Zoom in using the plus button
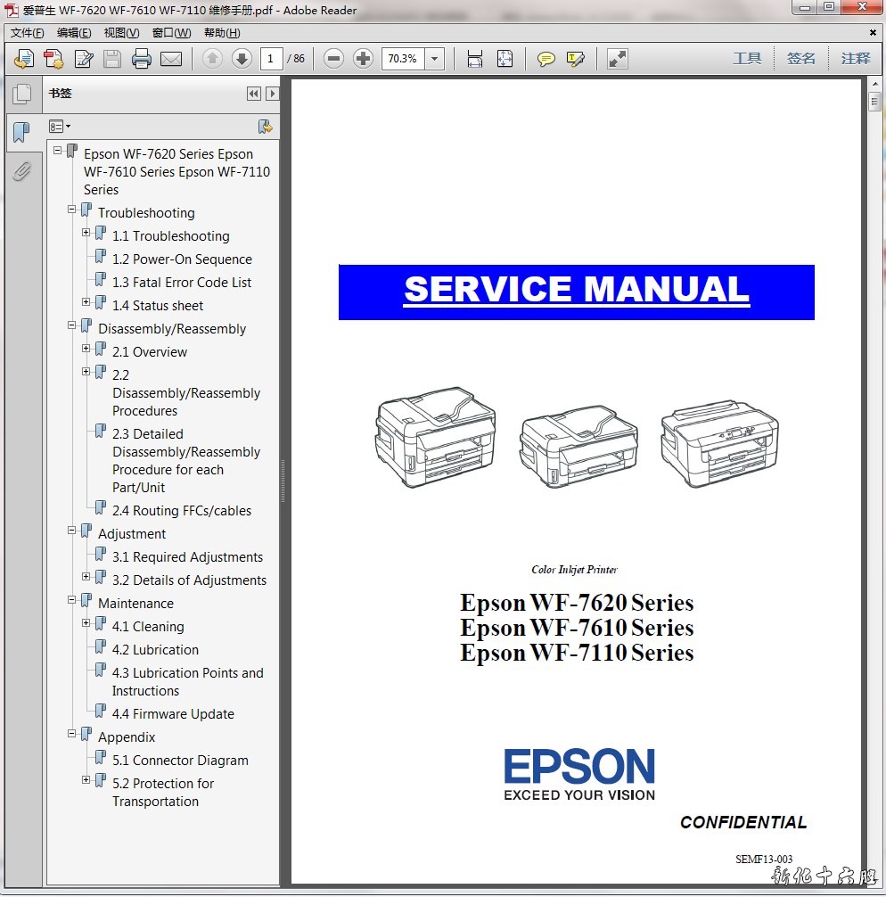Screen dimensions: 886x897 (363, 59)
